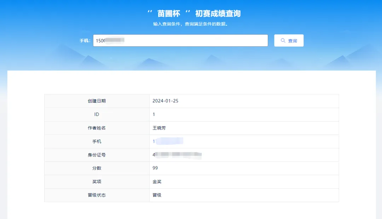Screen dimensions: 382x219
Task: Select the 创建日期 row label
Action: point(97,101)
